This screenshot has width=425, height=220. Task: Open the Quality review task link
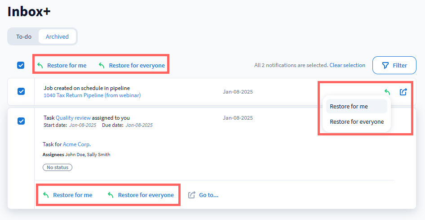[73, 118]
